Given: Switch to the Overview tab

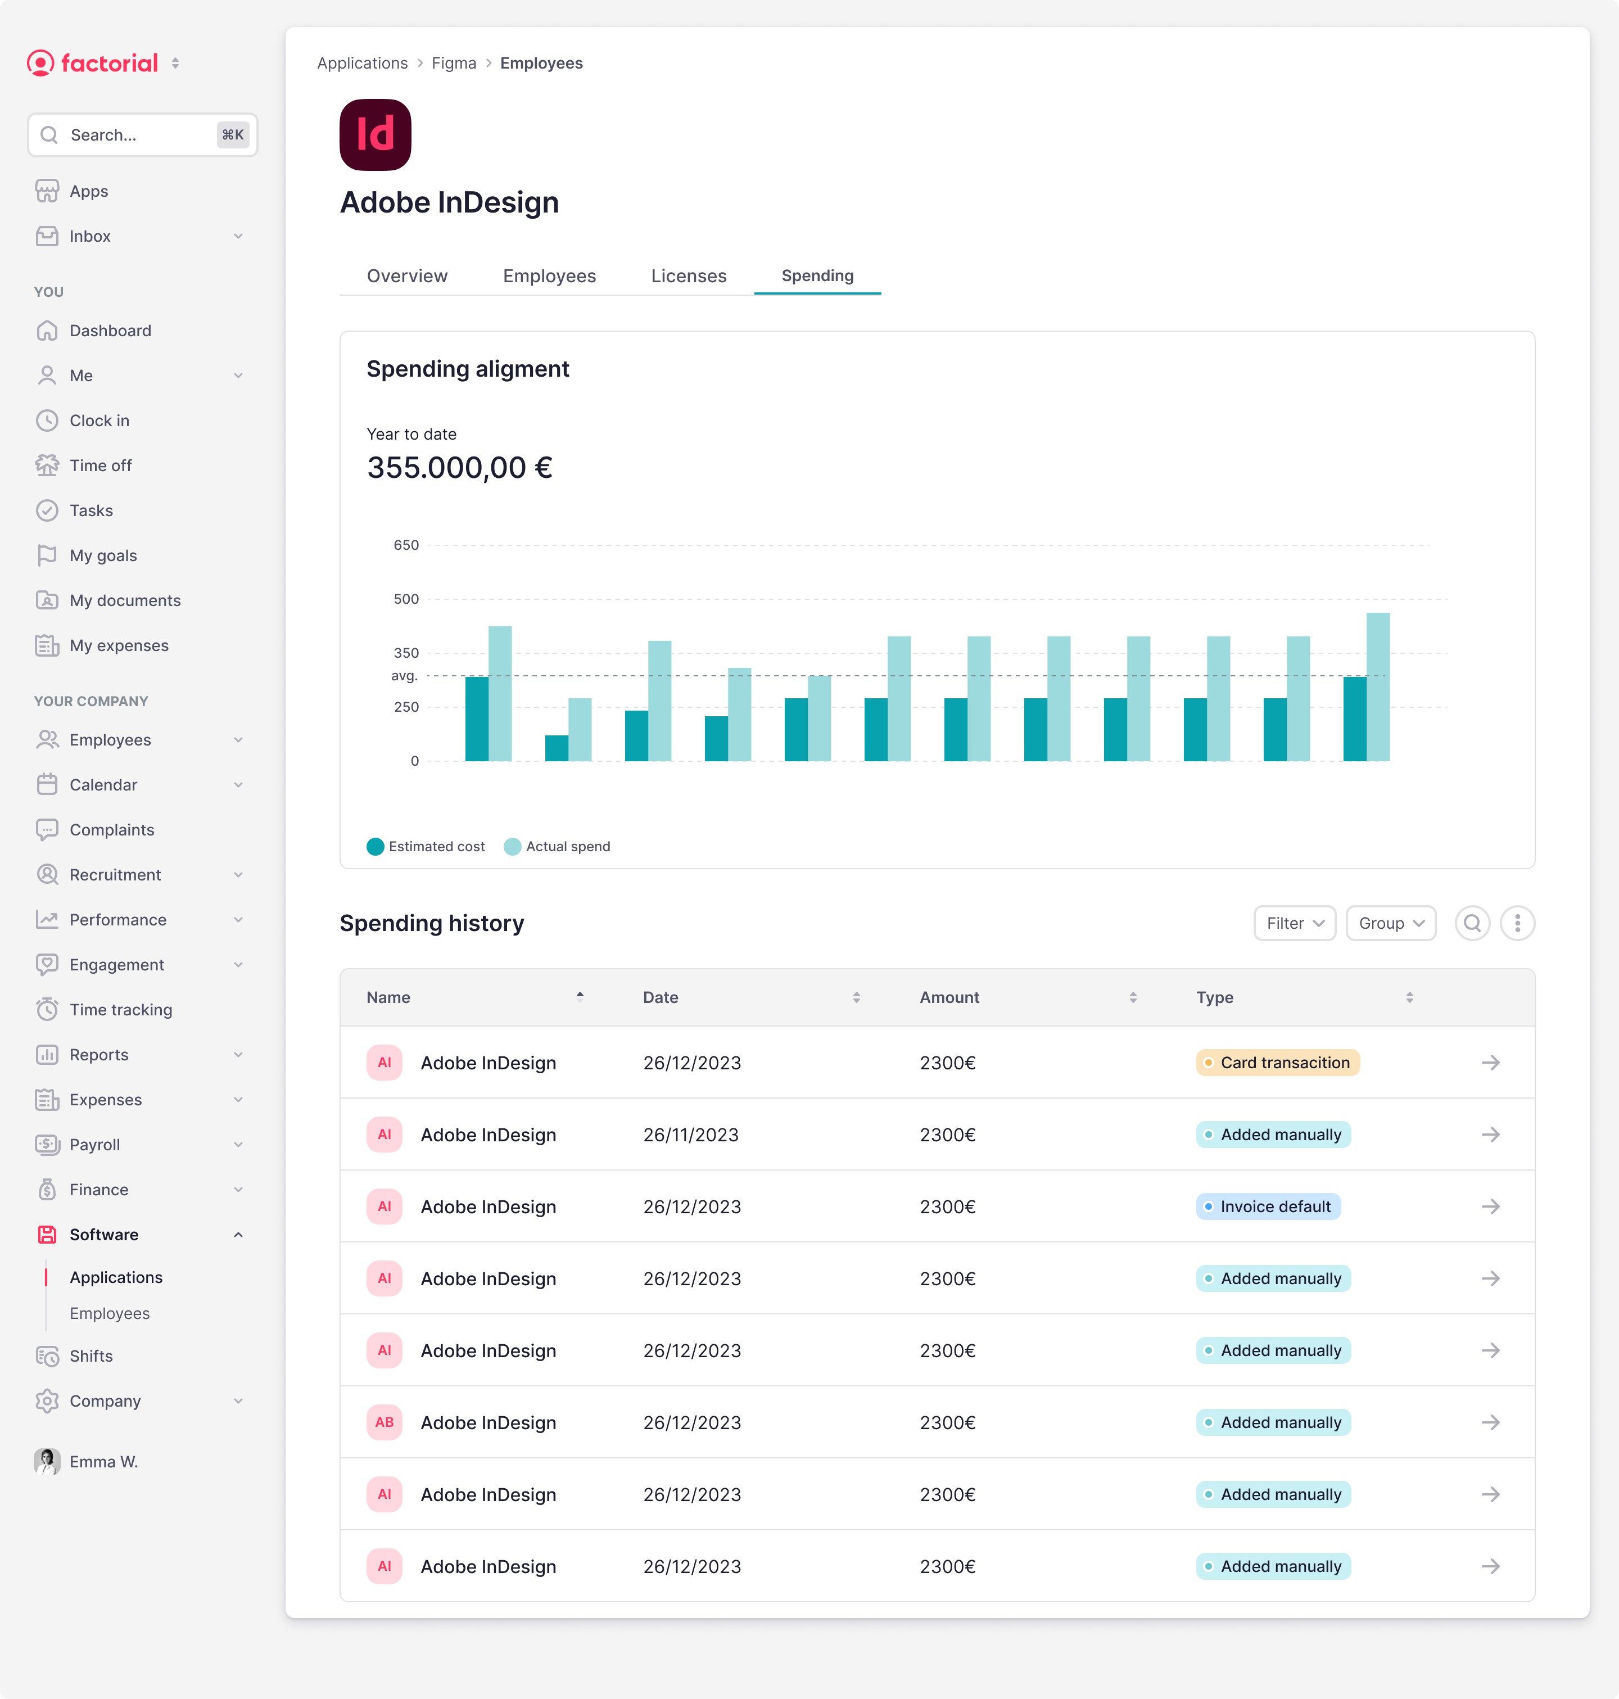Looking at the screenshot, I should click(x=408, y=275).
